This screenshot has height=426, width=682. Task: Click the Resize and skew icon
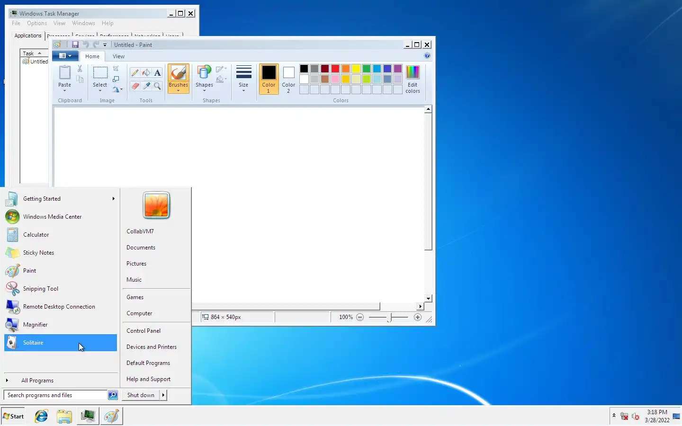click(x=116, y=79)
